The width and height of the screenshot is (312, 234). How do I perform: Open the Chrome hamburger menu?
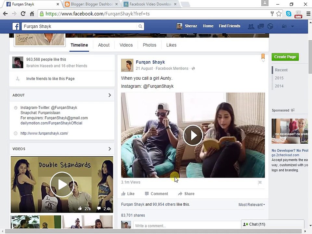(x=308, y=14)
